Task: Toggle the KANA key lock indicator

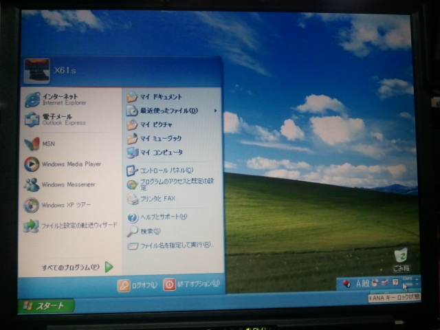Action: tap(408, 284)
